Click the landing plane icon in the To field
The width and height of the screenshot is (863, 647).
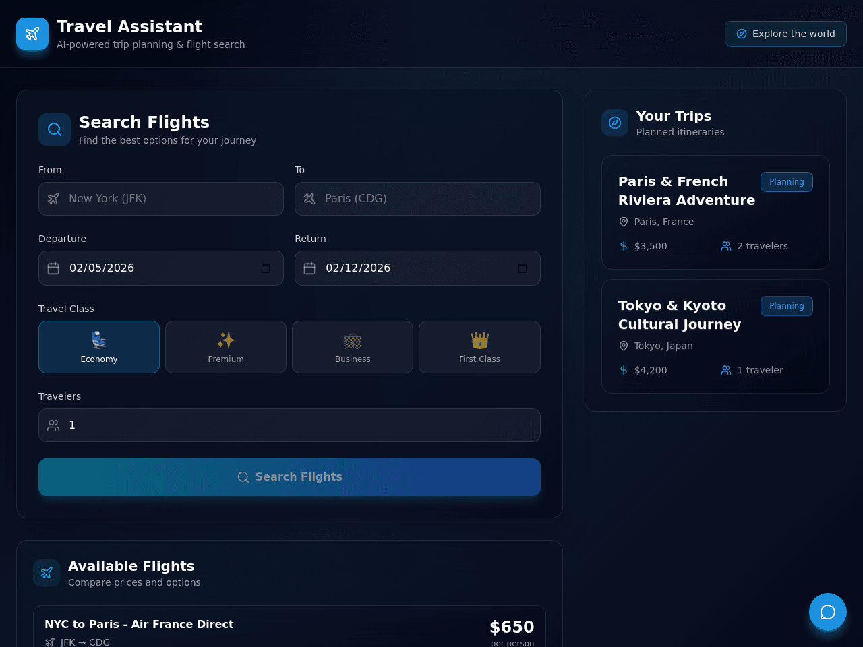pos(309,199)
